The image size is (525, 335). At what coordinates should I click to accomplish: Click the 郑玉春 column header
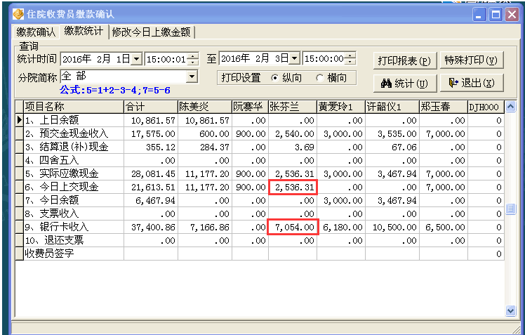[444, 107]
